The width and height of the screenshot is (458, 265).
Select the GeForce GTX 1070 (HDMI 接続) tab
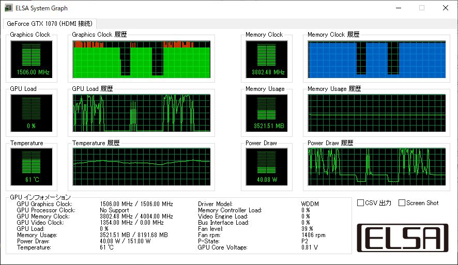click(50, 24)
